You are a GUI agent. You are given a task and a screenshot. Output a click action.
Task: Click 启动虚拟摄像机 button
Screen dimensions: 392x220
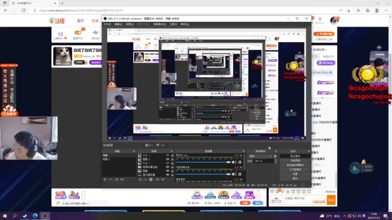[x=295, y=165]
